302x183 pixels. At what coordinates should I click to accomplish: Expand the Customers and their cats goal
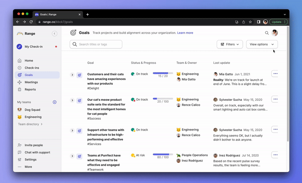72,75
